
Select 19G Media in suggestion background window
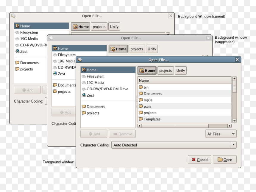pos(64,61)
